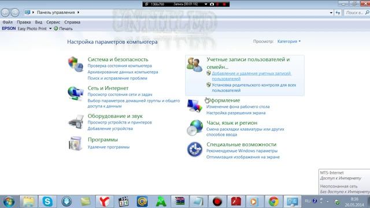Click Выбор параметров домашней группы link
This screenshot has width=370, height=208.
pos(134,103)
